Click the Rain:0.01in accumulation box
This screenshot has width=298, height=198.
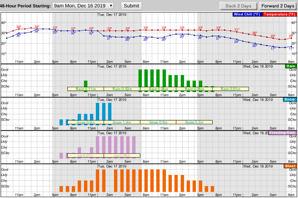pos(230,89)
